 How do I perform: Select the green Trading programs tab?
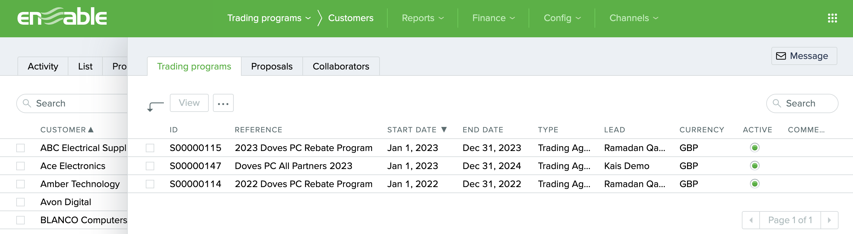click(x=194, y=66)
